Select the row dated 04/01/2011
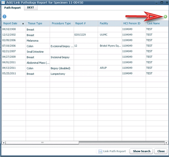169x157 pixels. [85, 62]
